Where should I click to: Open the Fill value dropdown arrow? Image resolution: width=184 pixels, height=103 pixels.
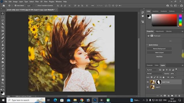tap(176, 77)
